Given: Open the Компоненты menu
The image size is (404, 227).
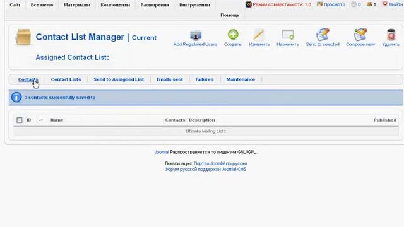Looking at the screenshot, I should tap(115, 5).
